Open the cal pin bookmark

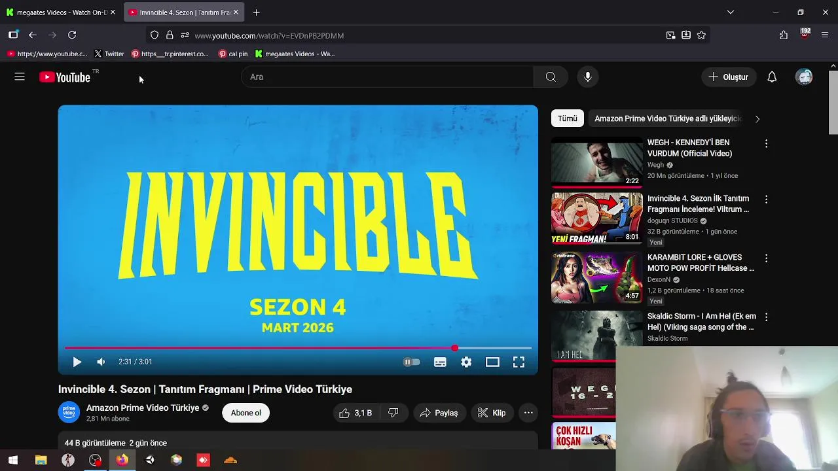pos(233,54)
